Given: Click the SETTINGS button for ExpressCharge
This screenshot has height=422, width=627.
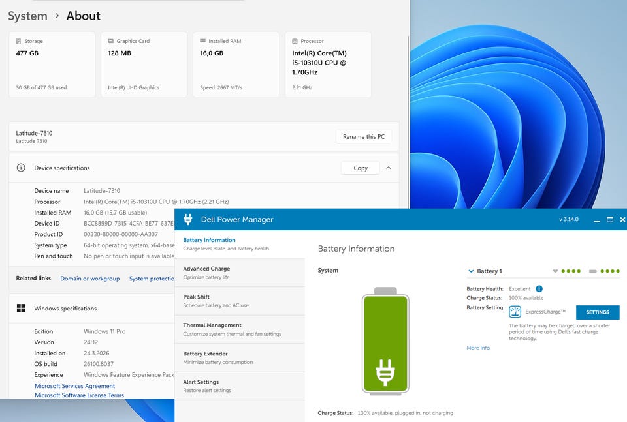Looking at the screenshot, I should [x=598, y=312].
